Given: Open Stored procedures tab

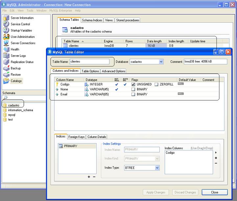Looking at the screenshot, I should 128,20.
